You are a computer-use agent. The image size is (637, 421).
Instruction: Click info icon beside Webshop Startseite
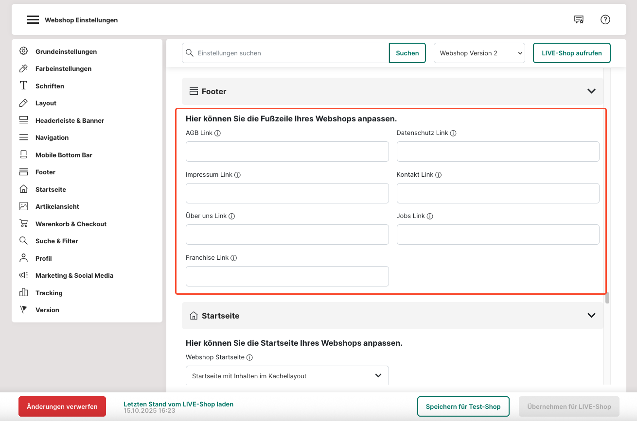[x=249, y=358]
